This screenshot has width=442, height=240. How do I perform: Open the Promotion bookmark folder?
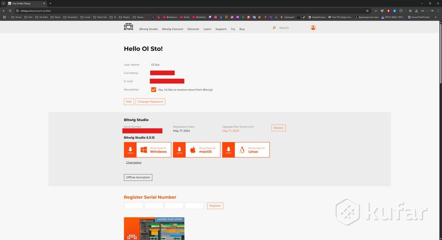pos(70,17)
